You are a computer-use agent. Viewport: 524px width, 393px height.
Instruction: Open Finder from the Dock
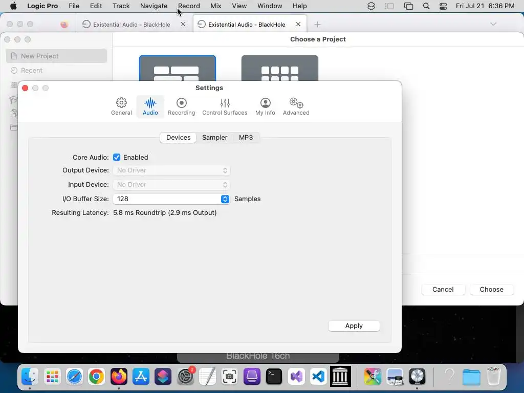(30, 376)
